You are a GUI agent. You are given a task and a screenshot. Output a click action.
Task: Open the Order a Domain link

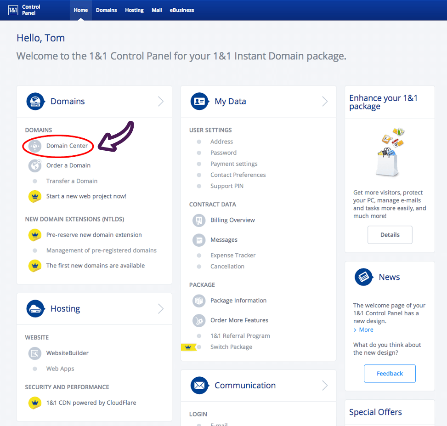pos(68,165)
